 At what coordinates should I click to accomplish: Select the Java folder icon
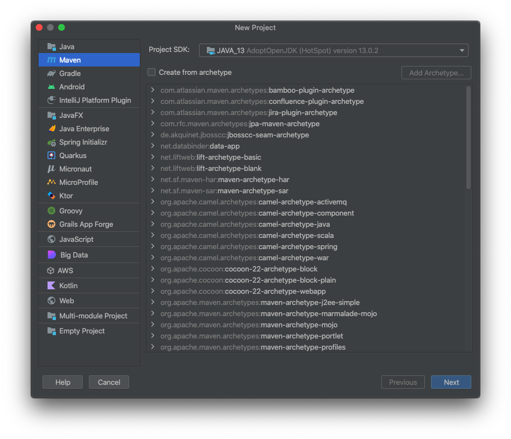coord(51,46)
